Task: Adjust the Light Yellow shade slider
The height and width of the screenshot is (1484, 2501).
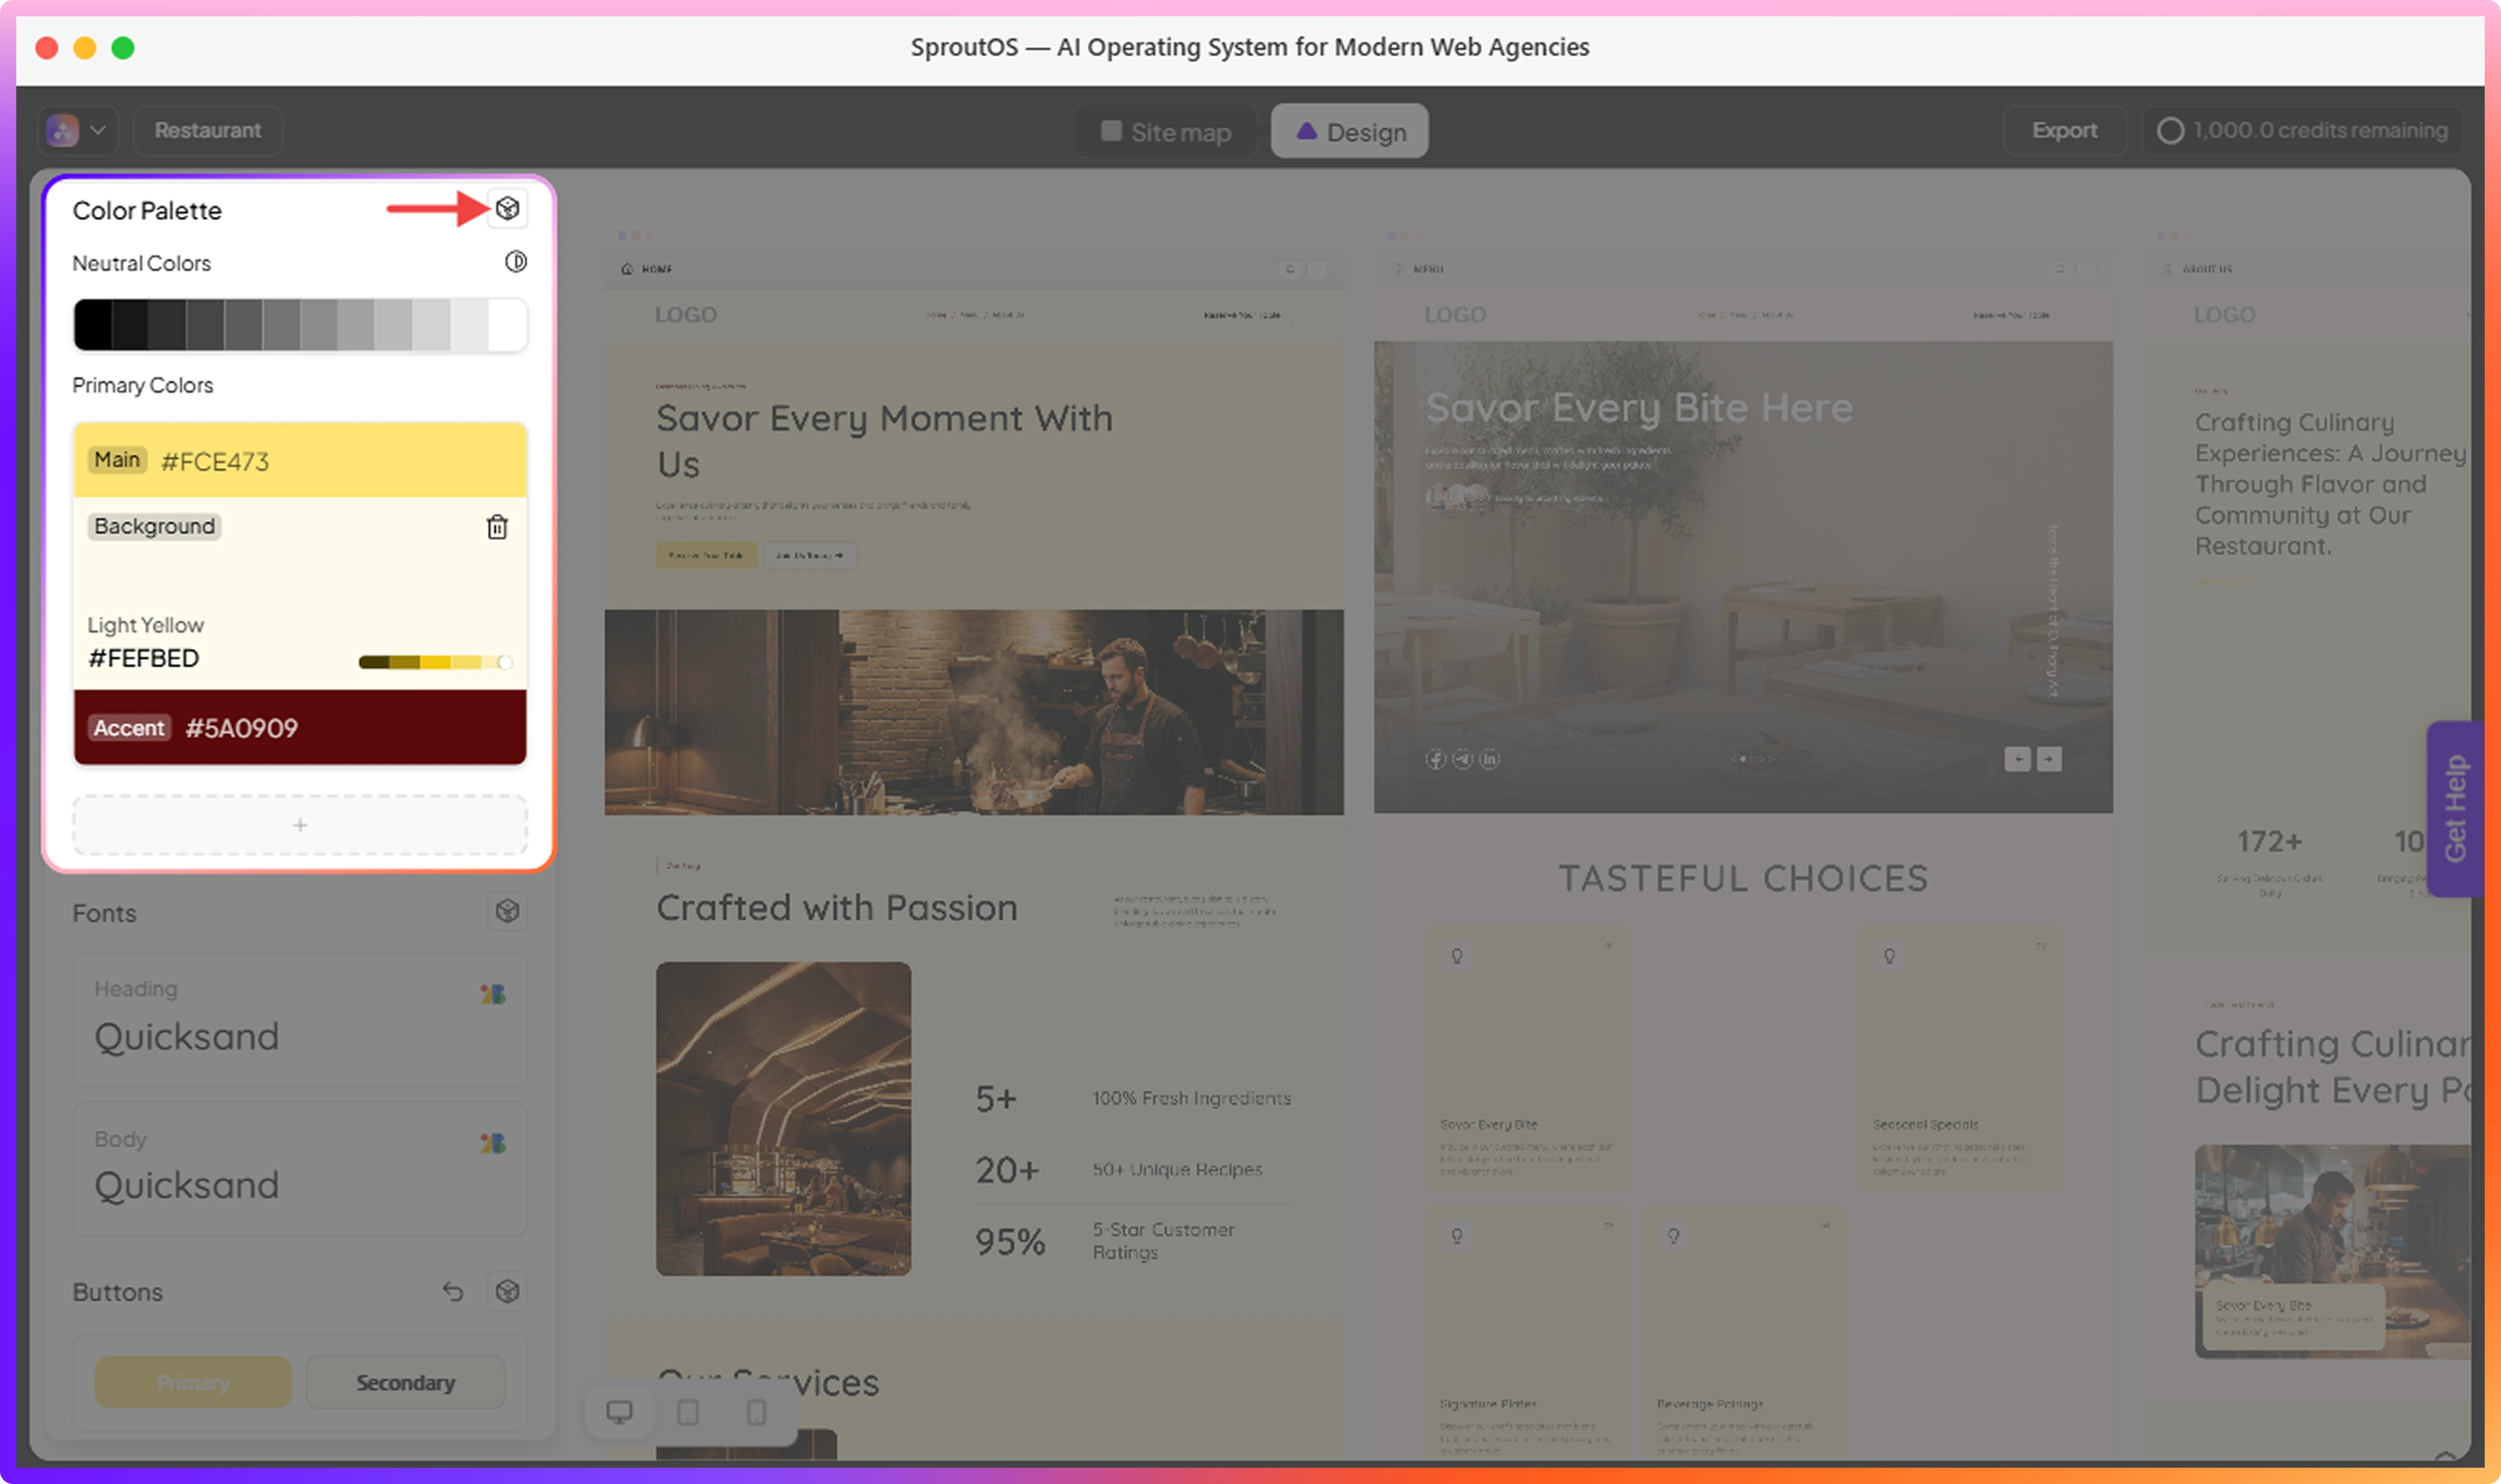Action: [436, 662]
